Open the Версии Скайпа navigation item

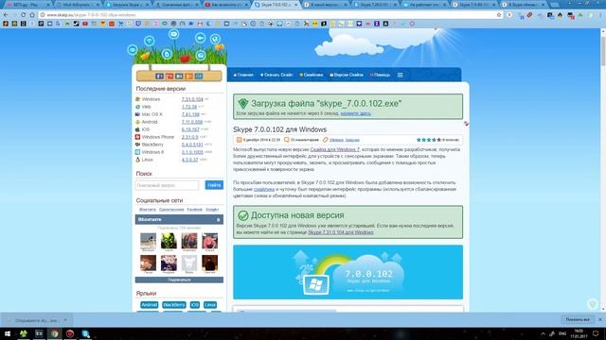[x=347, y=75]
